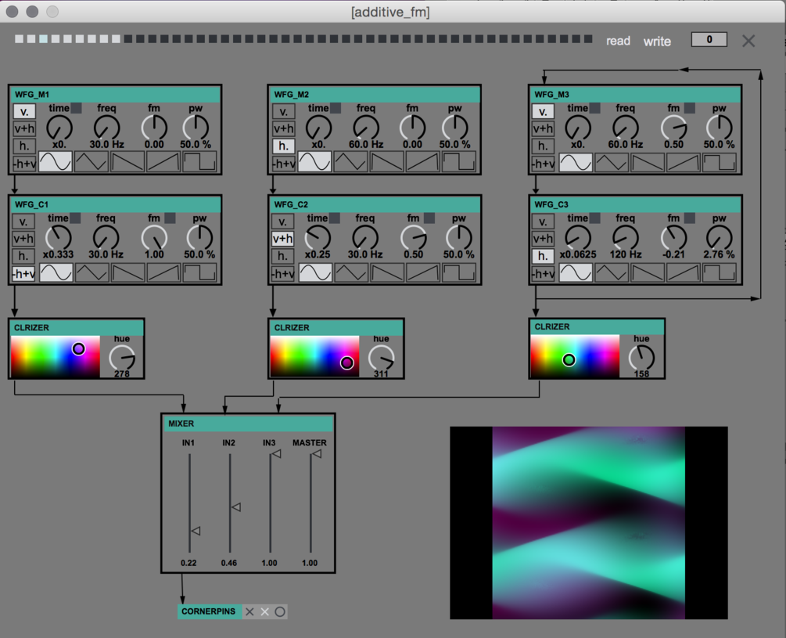This screenshot has width=786, height=638.
Task: Toggle the fm checkbox in WFG_C1
Action: click(x=170, y=218)
